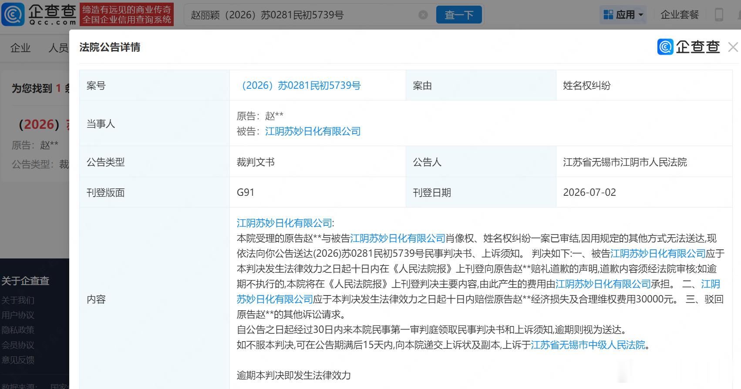
Task: Click the 公告人 label cell
Action: (x=481, y=162)
